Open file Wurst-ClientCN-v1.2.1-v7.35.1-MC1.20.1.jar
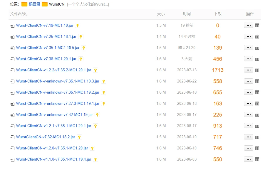Viewport: 270px width, 170px height. pyautogui.click(x=53, y=126)
